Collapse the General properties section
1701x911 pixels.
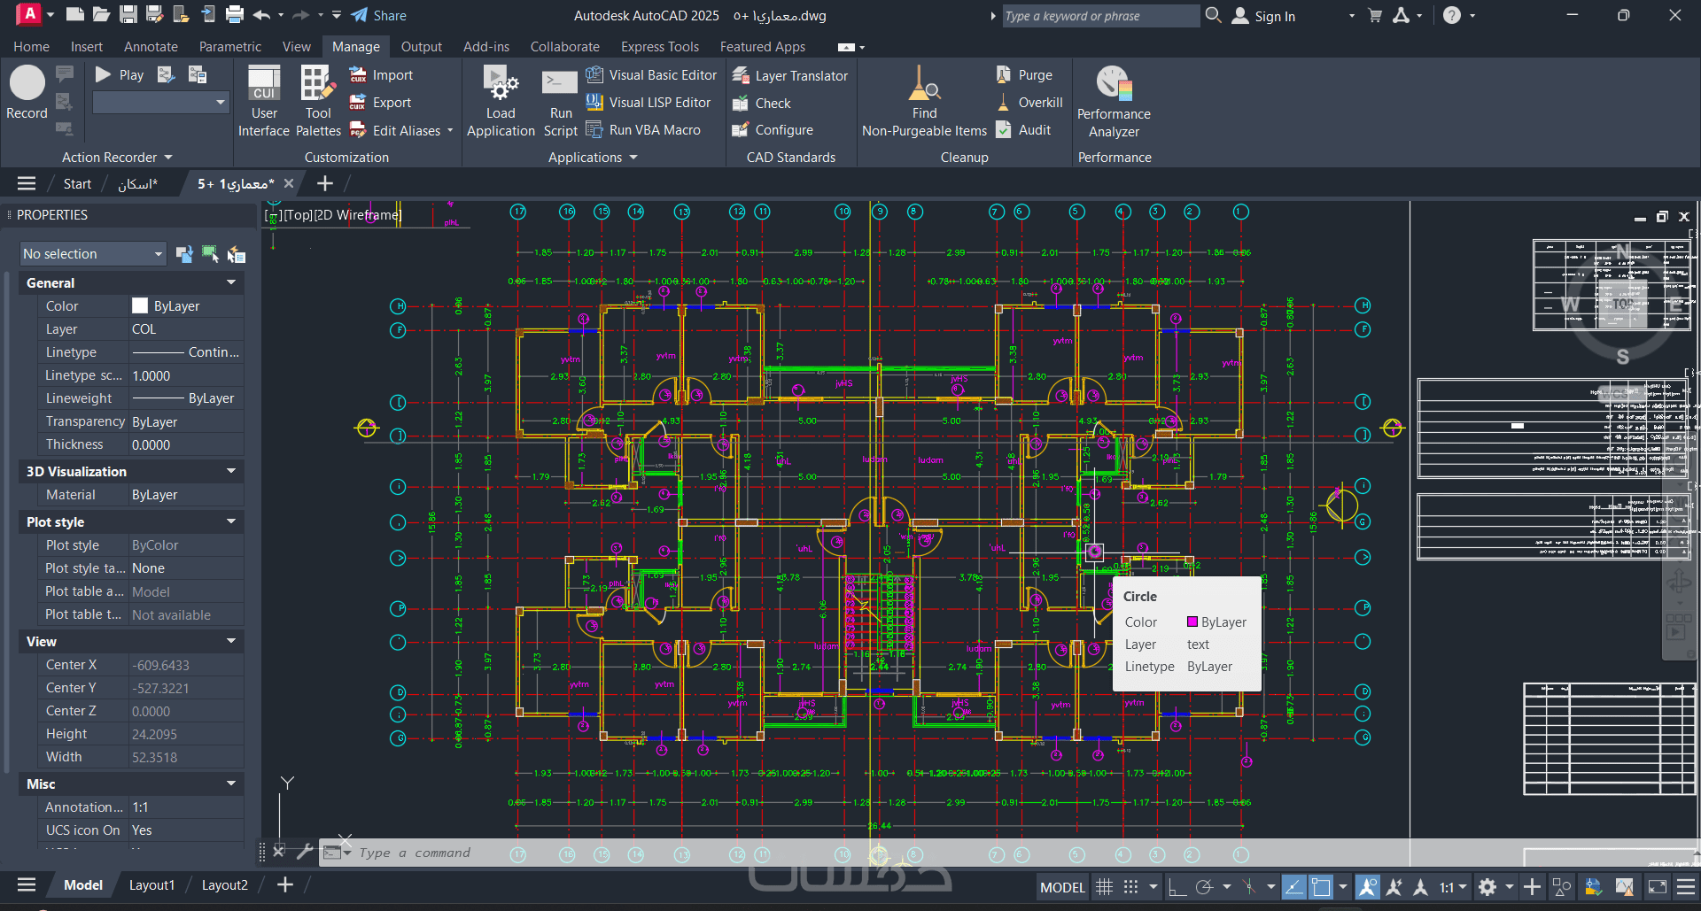(230, 282)
